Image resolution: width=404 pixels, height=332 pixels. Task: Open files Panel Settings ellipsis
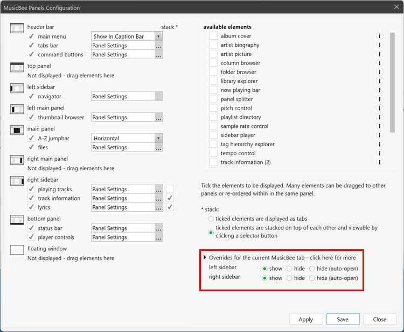coord(159,148)
